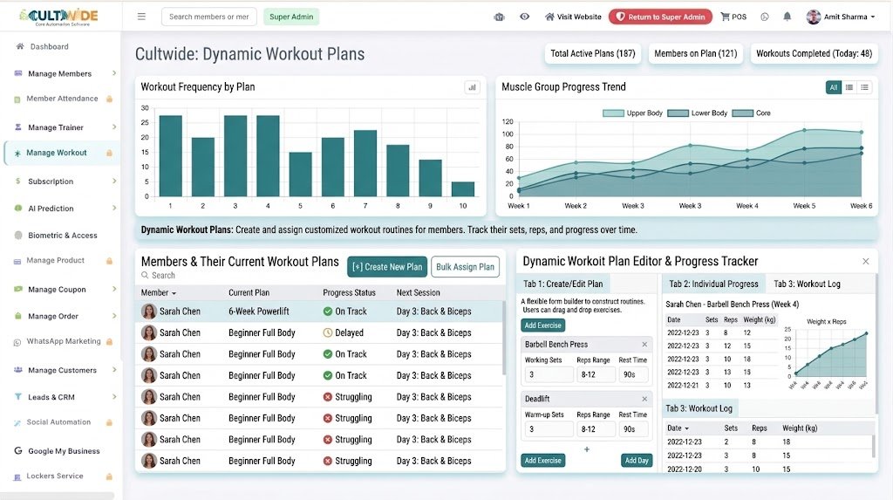Click the Subscription dollar icon
Screen dimensions: 893x500
click(17, 181)
